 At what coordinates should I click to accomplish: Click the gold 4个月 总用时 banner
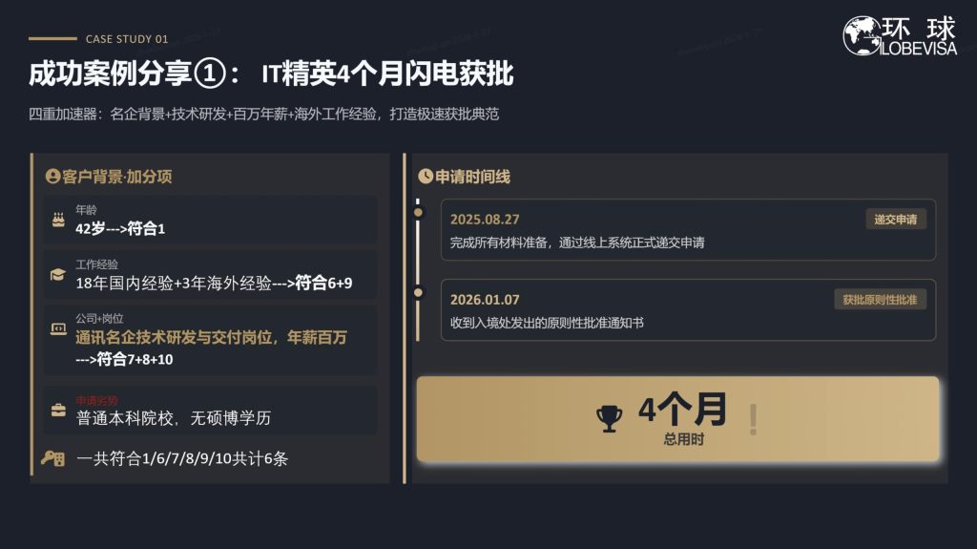coord(677,419)
